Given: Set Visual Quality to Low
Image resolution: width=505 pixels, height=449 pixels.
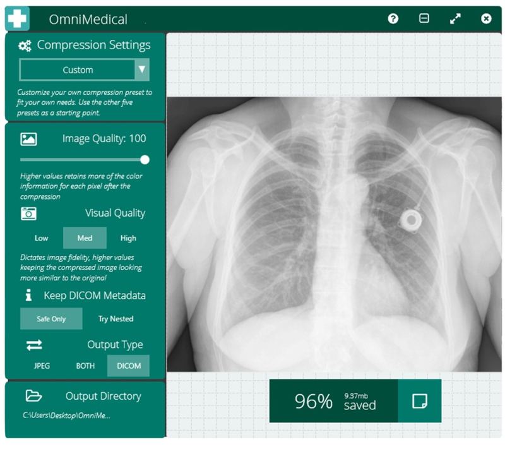Looking at the screenshot, I should point(41,238).
